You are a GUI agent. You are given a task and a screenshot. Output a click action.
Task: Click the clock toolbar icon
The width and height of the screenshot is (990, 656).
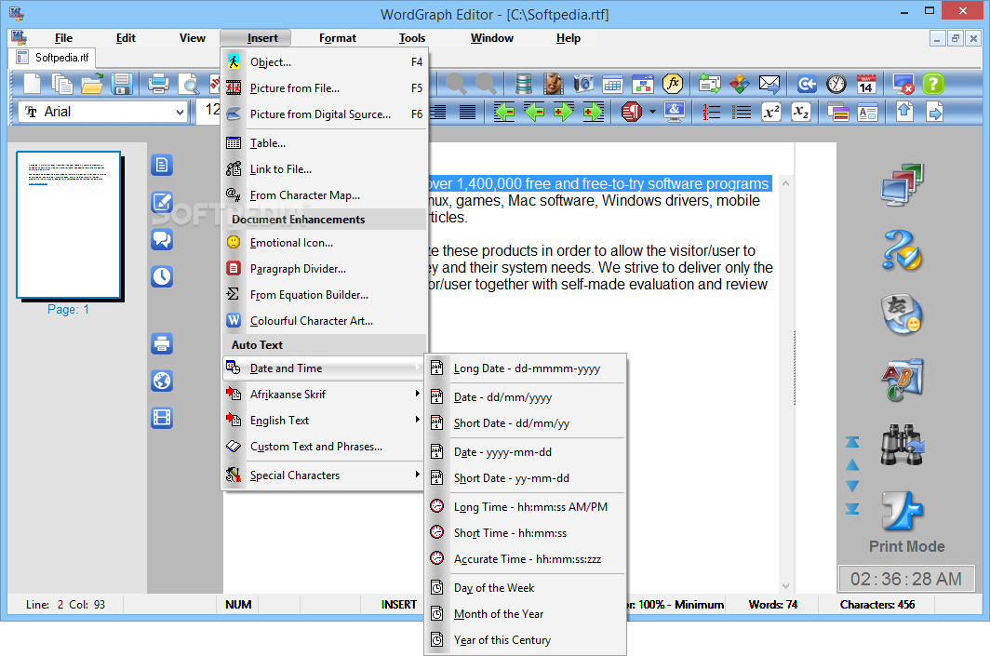point(836,84)
